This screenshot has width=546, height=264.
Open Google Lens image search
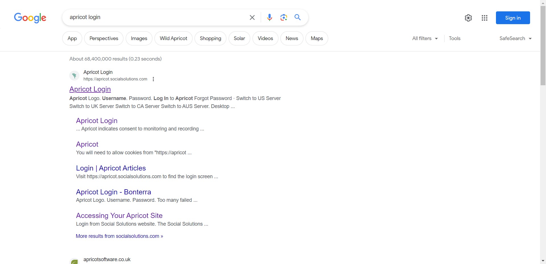point(284,18)
